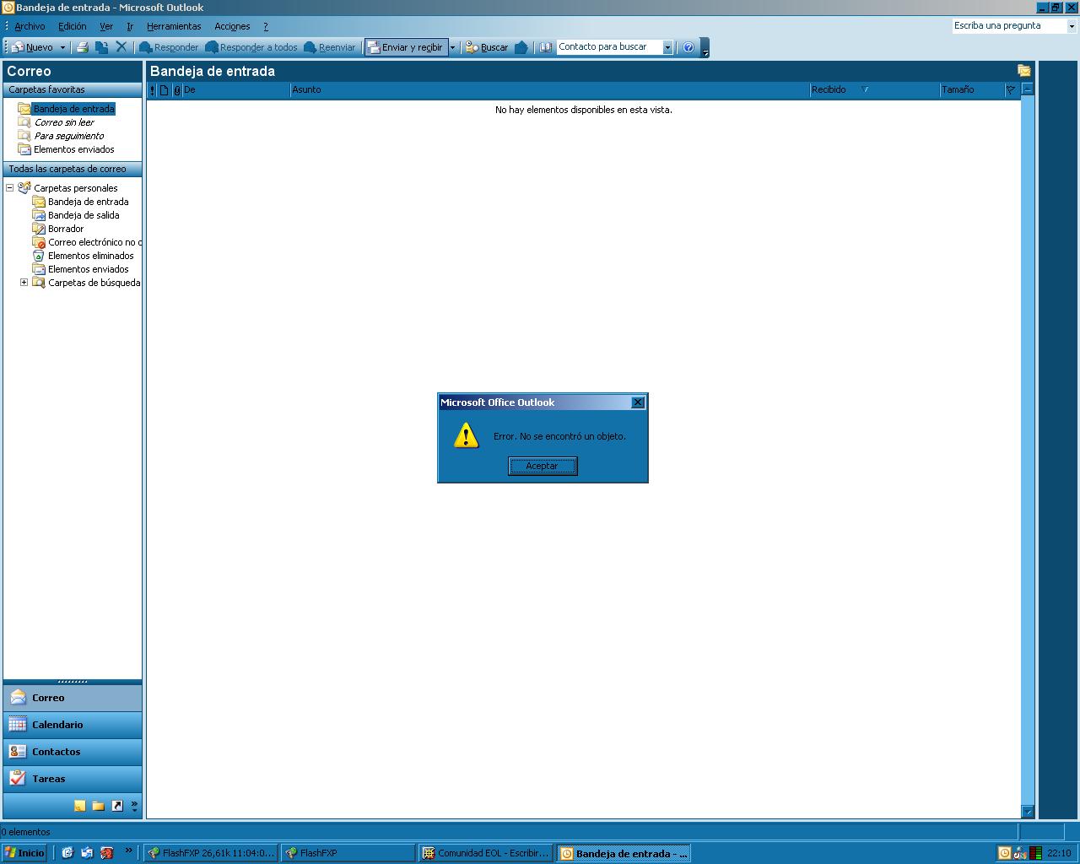Click the Responder button
Image resolution: width=1080 pixels, height=864 pixels.
(x=169, y=47)
